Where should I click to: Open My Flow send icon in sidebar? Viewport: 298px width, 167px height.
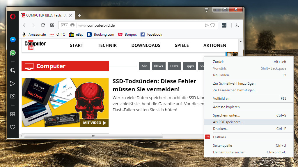(x=13, y=83)
